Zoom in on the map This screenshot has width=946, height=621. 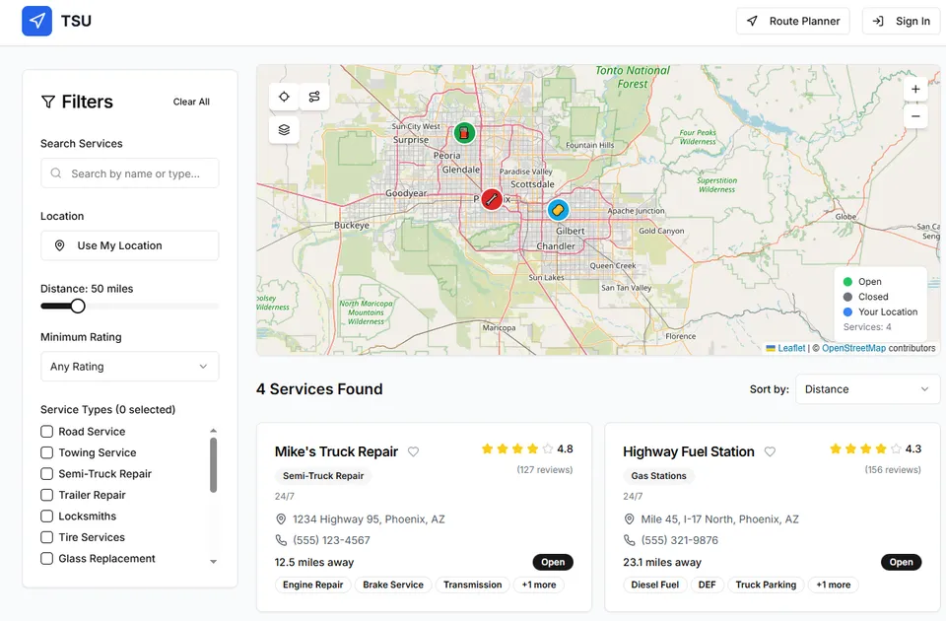[x=915, y=90]
